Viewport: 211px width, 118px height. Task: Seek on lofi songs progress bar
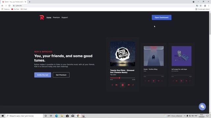(182, 75)
